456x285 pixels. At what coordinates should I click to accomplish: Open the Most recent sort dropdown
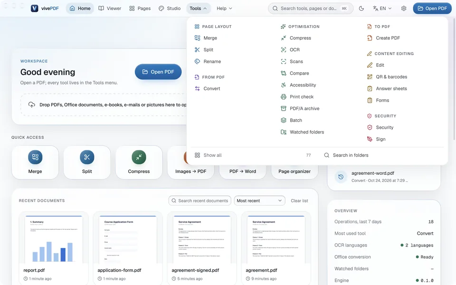click(x=259, y=200)
